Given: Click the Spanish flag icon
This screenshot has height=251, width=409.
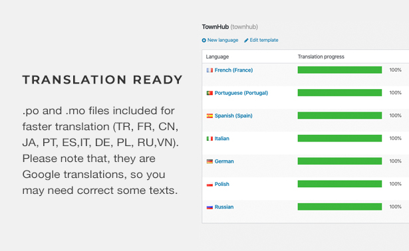Looking at the screenshot, I should pyautogui.click(x=209, y=116).
